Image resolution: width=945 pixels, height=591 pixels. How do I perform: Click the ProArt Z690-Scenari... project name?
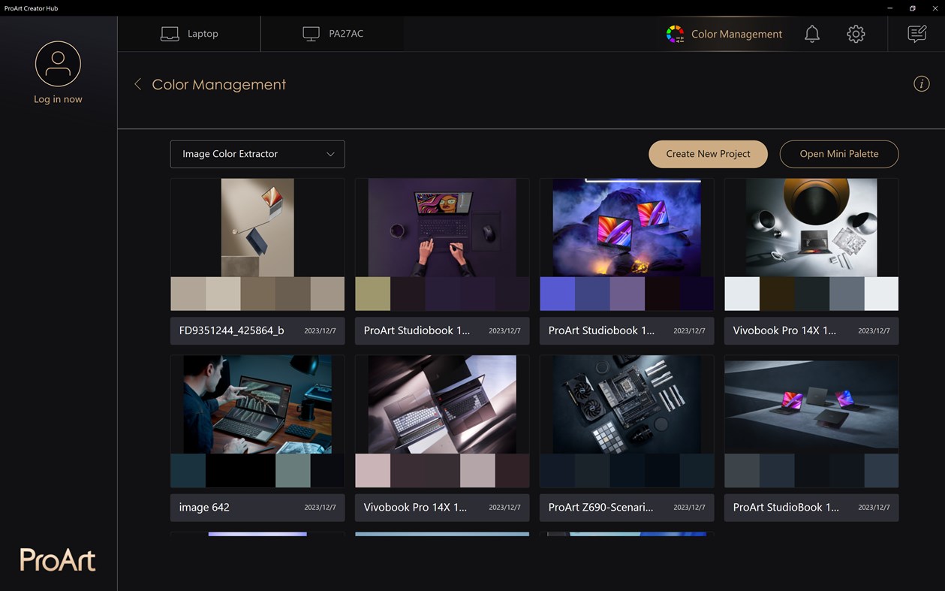[600, 508]
